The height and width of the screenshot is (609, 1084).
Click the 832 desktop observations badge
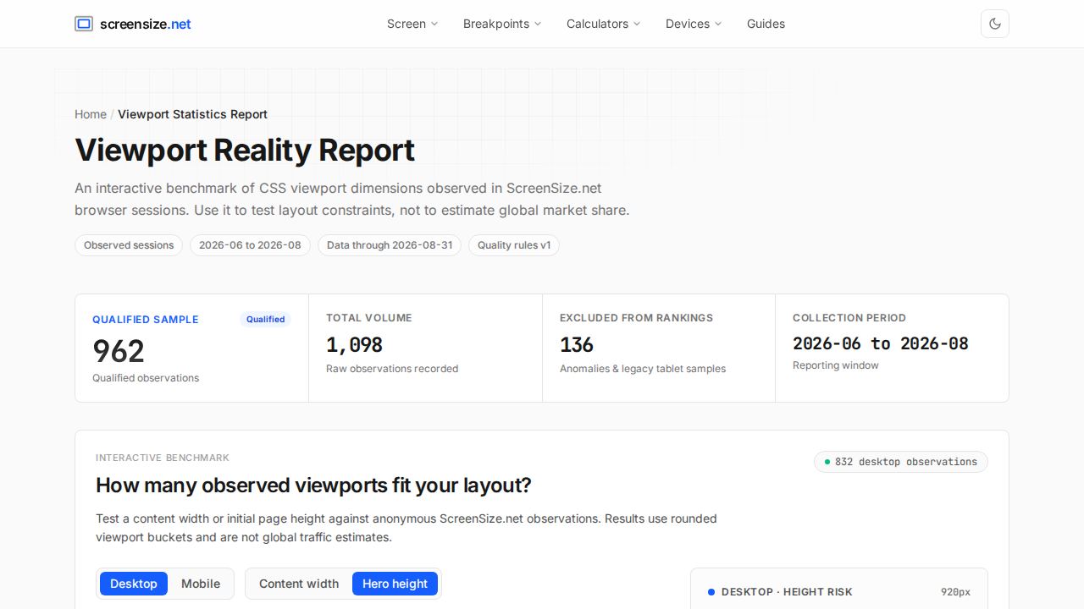[x=901, y=462]
